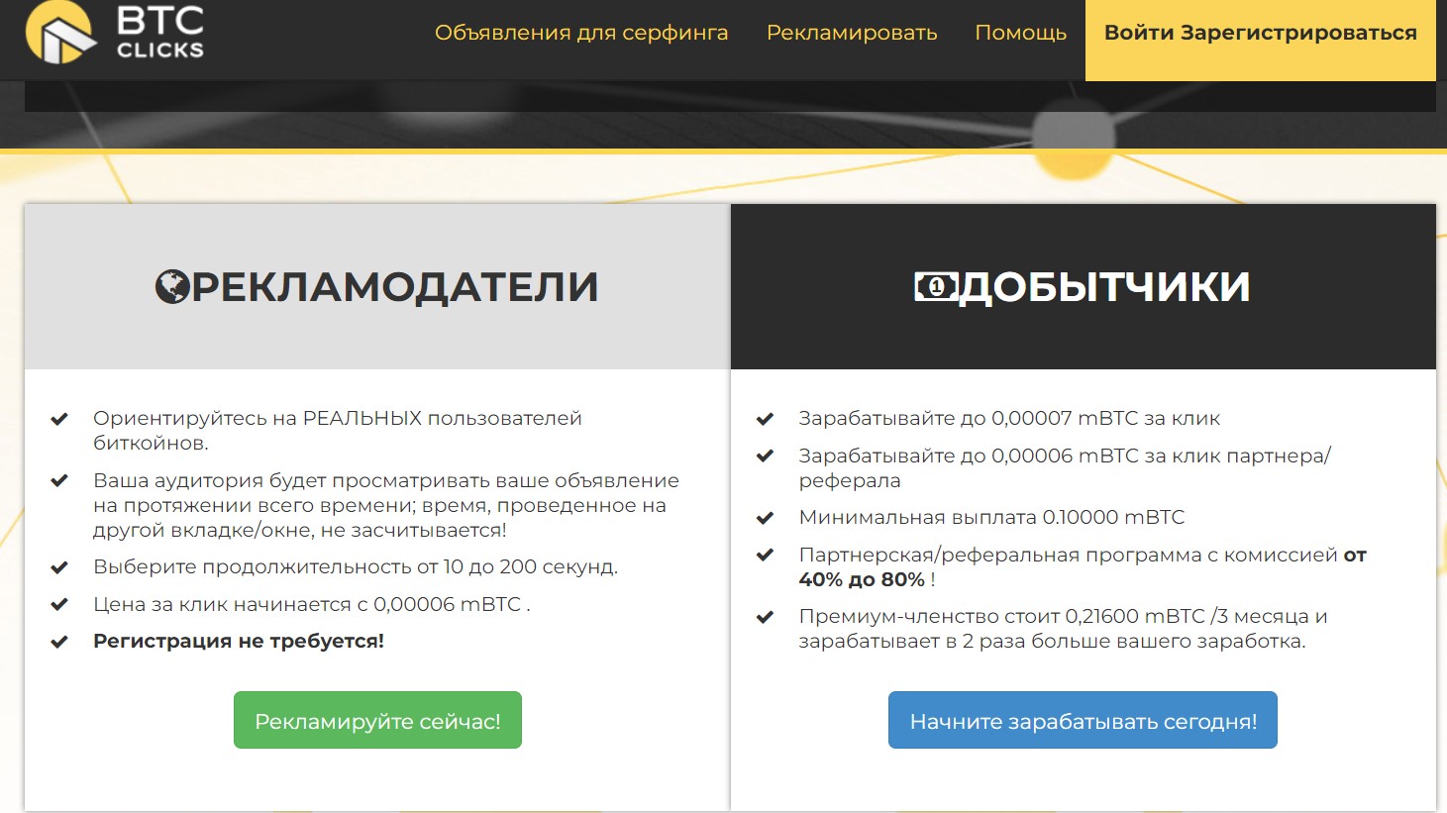The width and height of the screenshot is (1447, 813).
Task: Click the money bill icon beside ДОБЫТЧИКИ
Action: coord(935,287)
